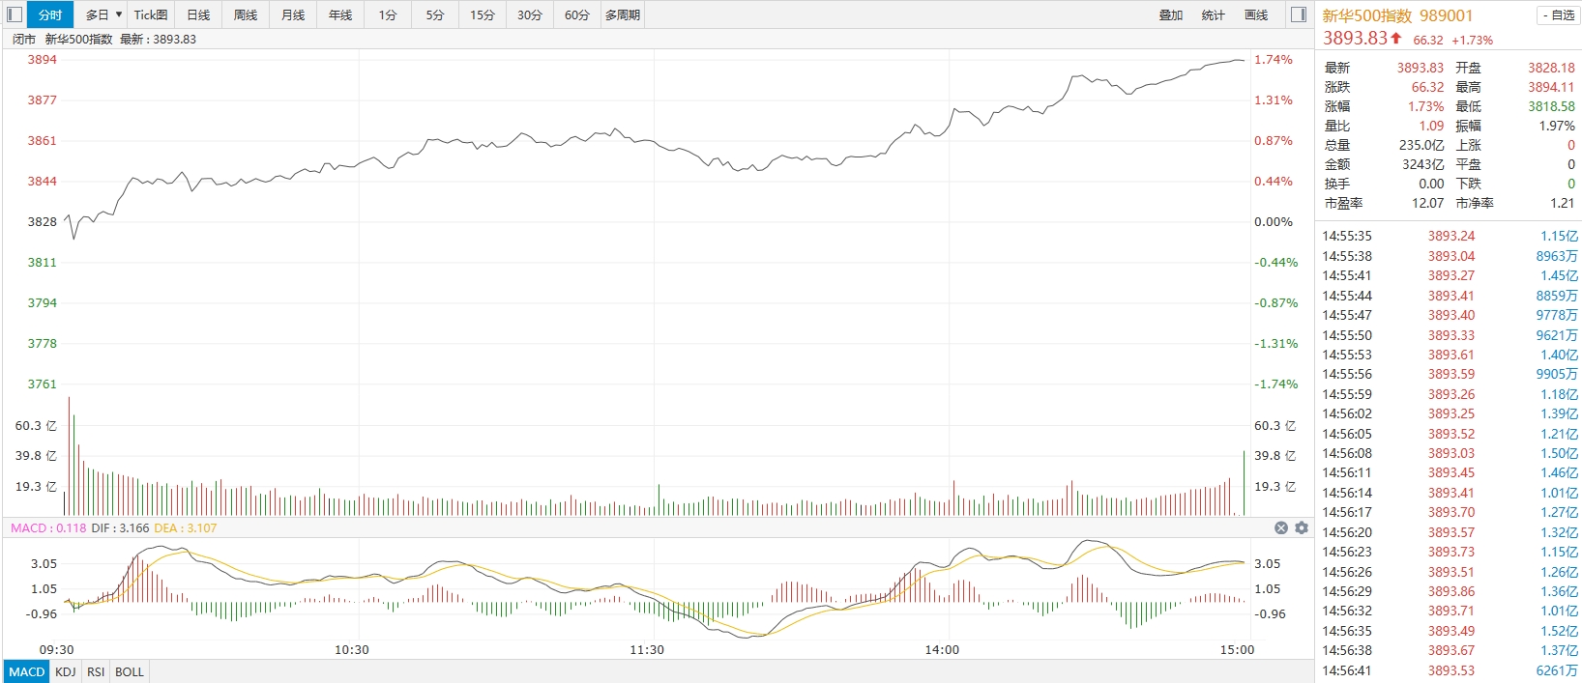Open MACD indicator settings gear

(x=1302, y=527)
